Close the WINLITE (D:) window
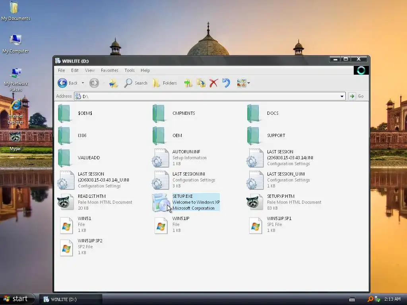Screen dimensions: 407x305 [359, 59]
